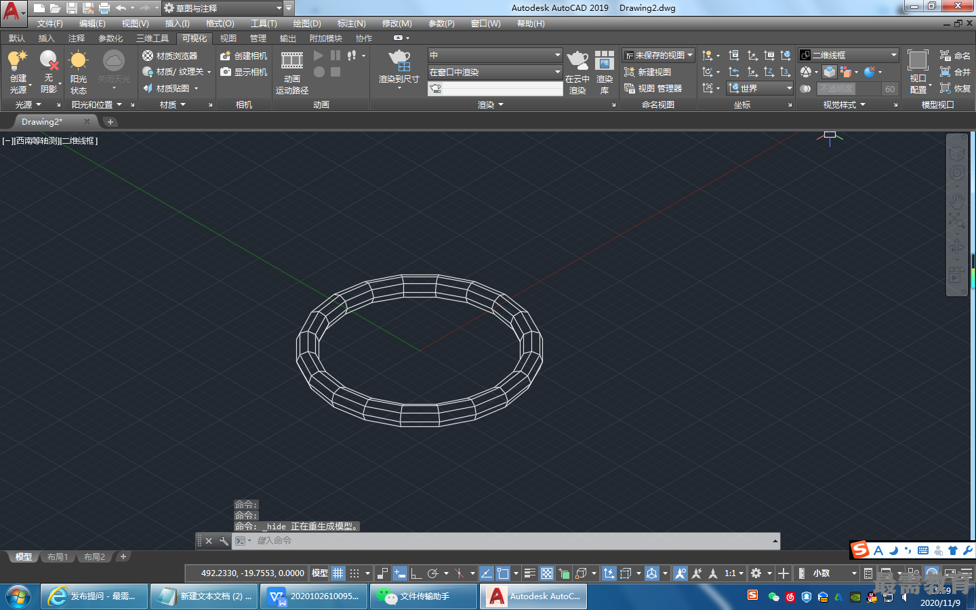Toggle dynamic input in status bar
The height and width of the screenshot is (610, 976).
pyautogui.click(x=400, y=573)
